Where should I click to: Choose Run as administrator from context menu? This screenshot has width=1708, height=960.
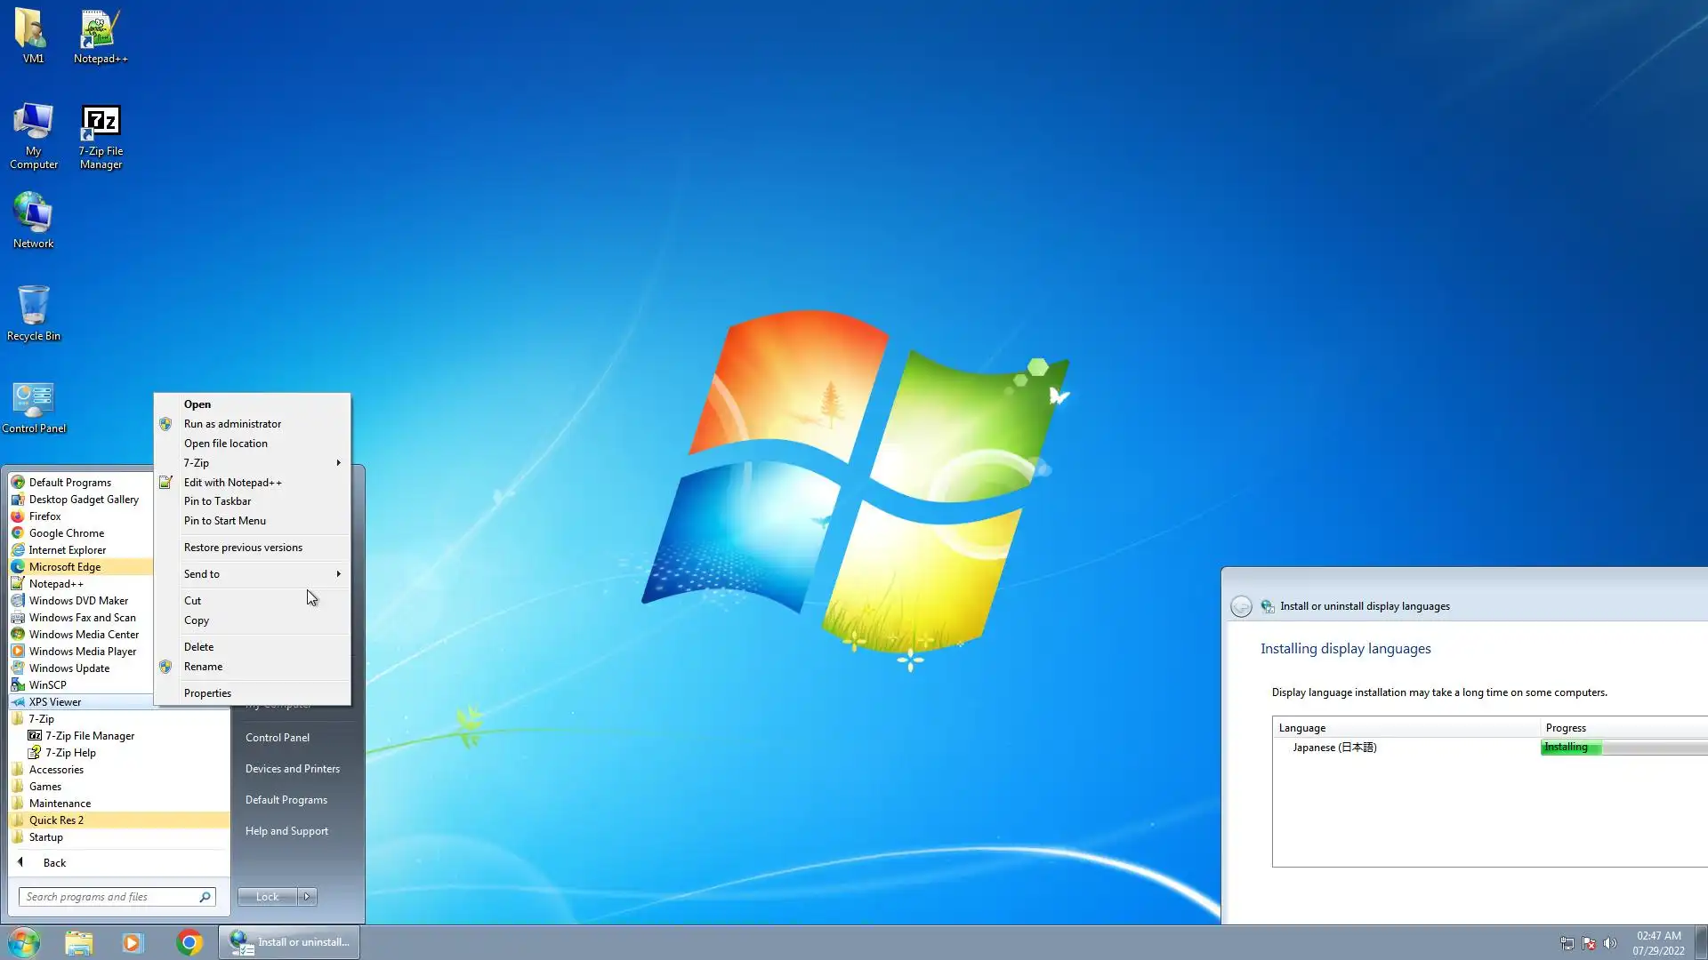click(232, 424)
